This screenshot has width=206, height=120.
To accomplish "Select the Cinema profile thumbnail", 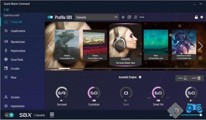I will (95, 45).
